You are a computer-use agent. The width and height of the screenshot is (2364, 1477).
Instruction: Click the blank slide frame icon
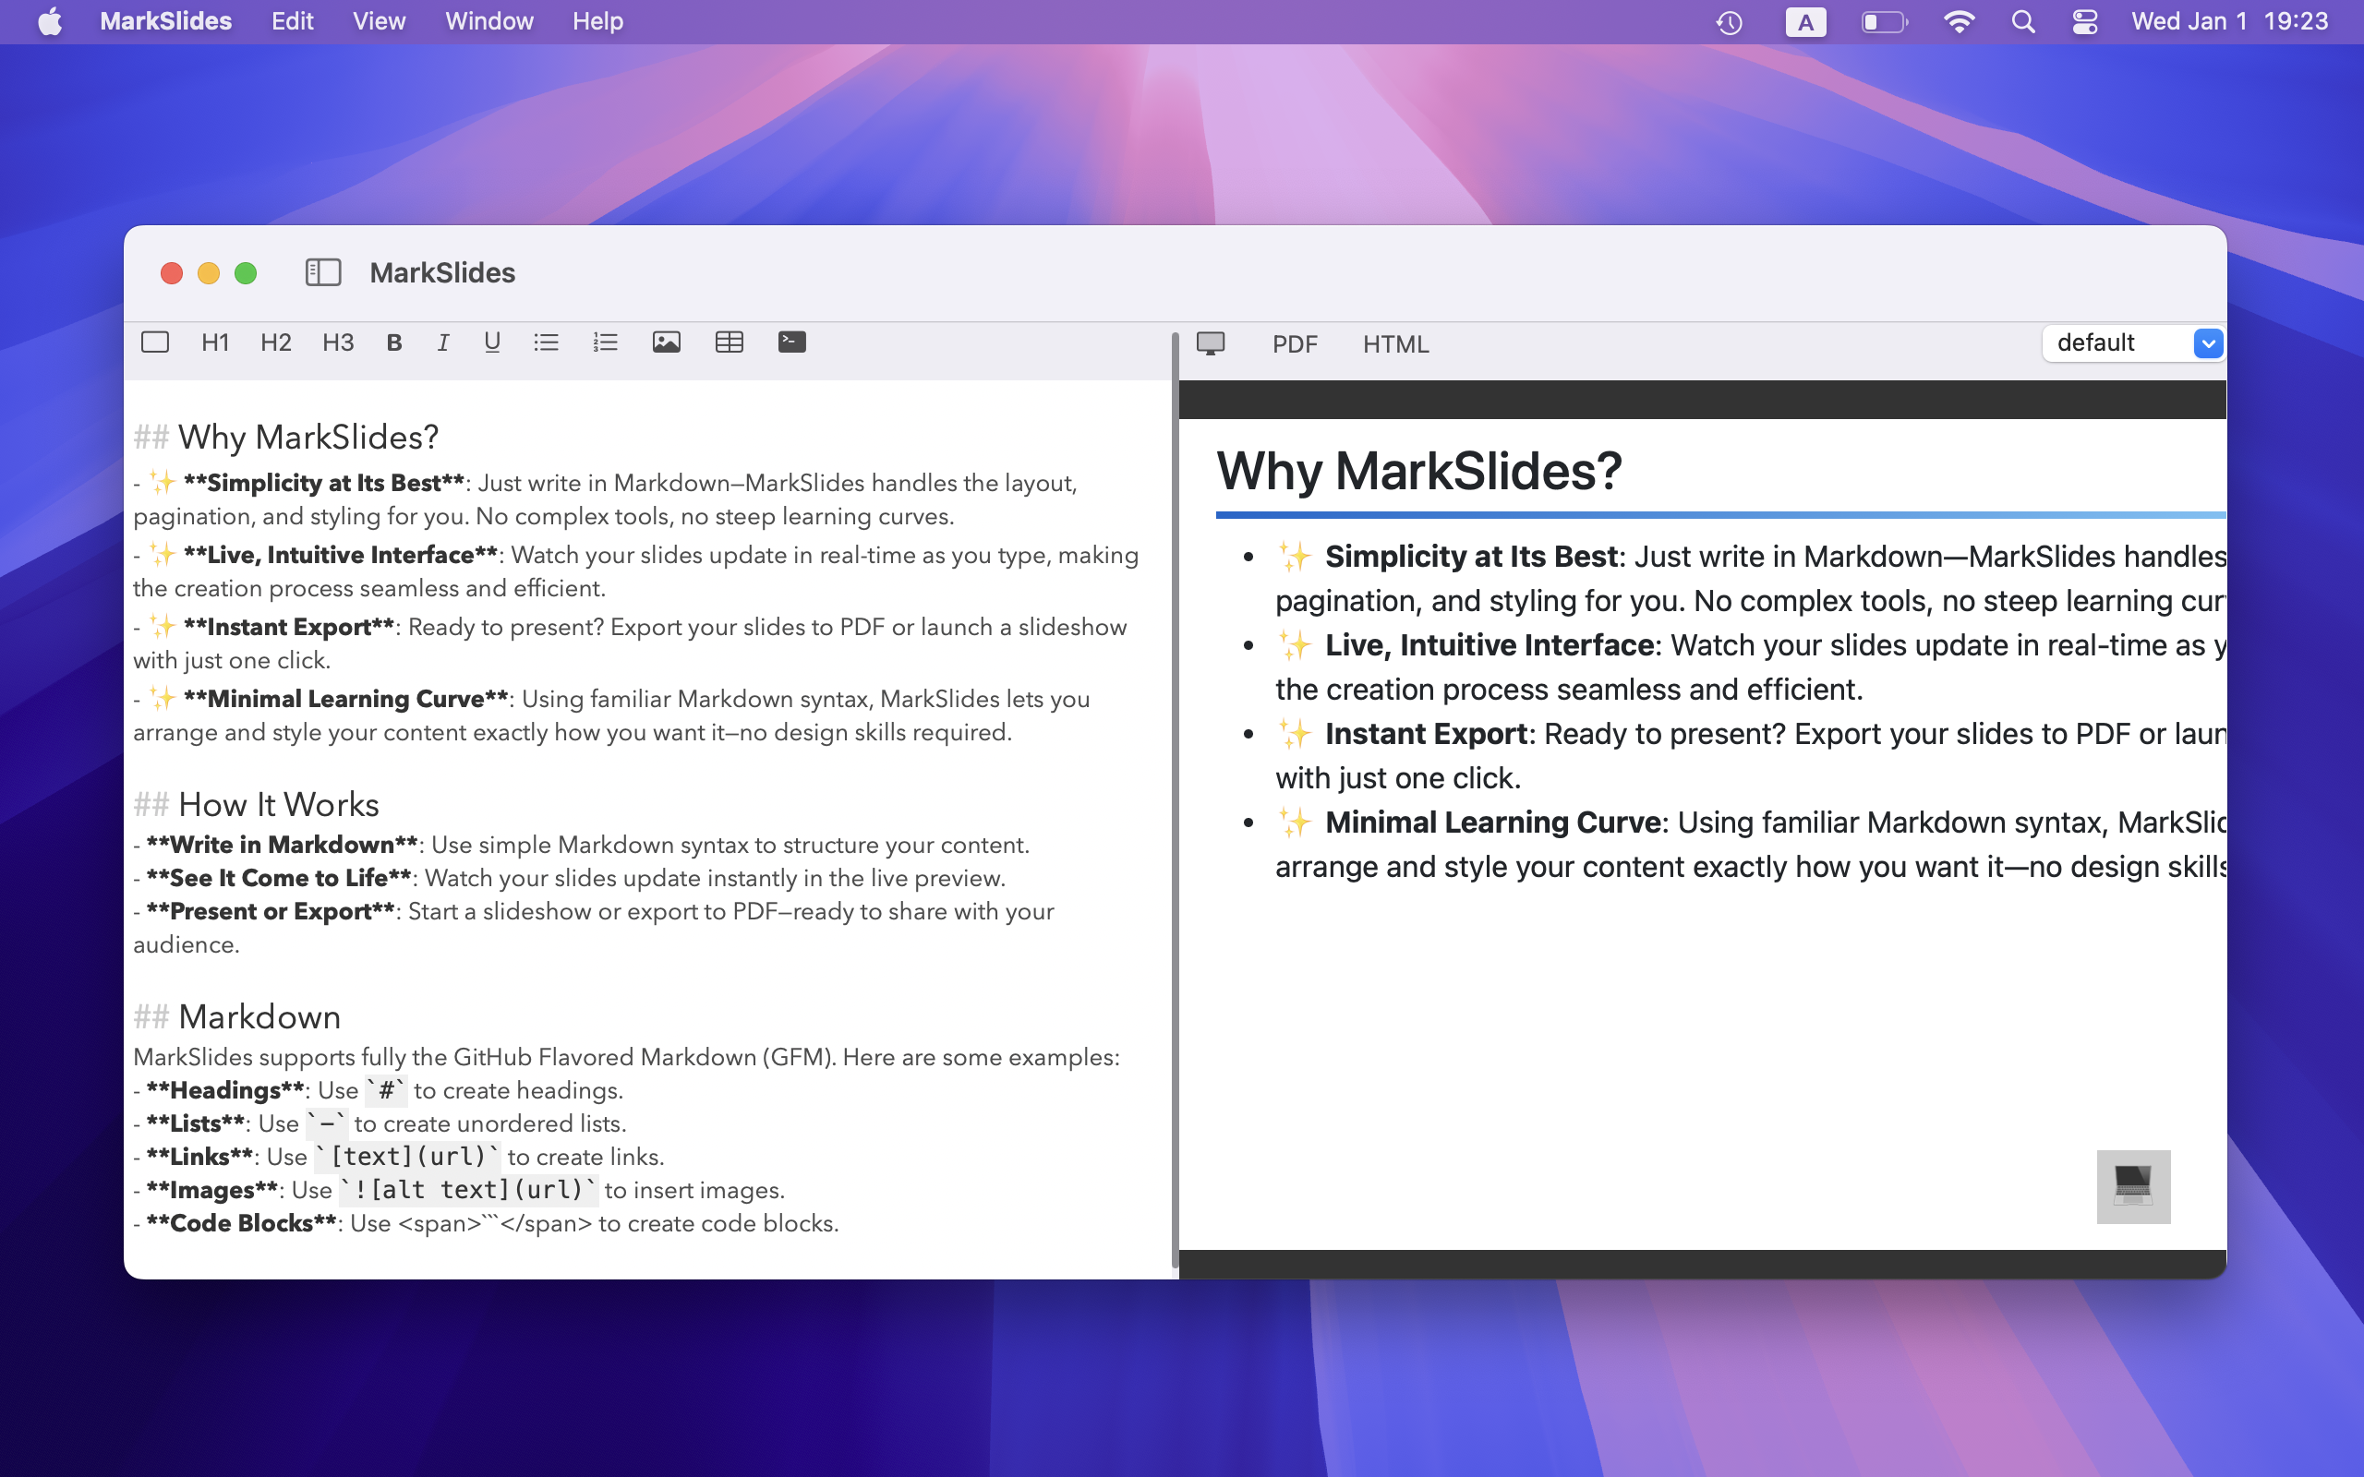tap(155, 342)
